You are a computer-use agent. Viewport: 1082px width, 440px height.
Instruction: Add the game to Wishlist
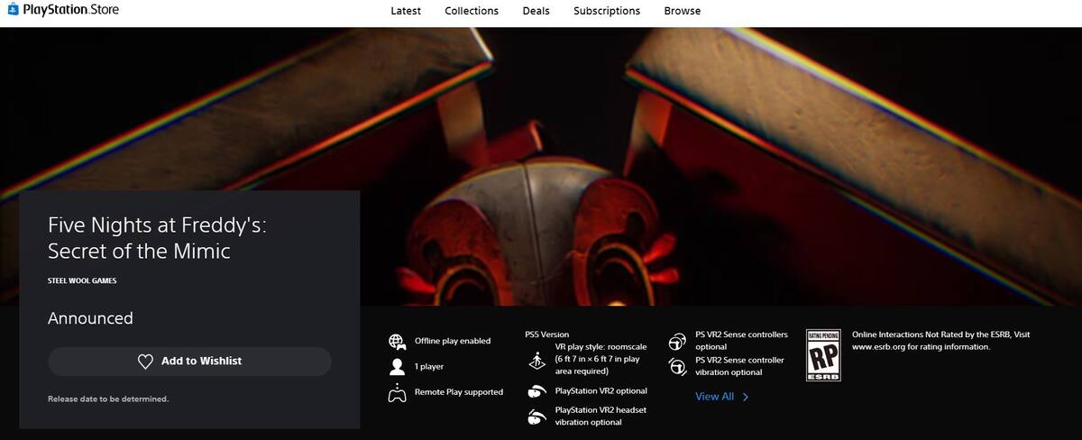tap(189, 361)
